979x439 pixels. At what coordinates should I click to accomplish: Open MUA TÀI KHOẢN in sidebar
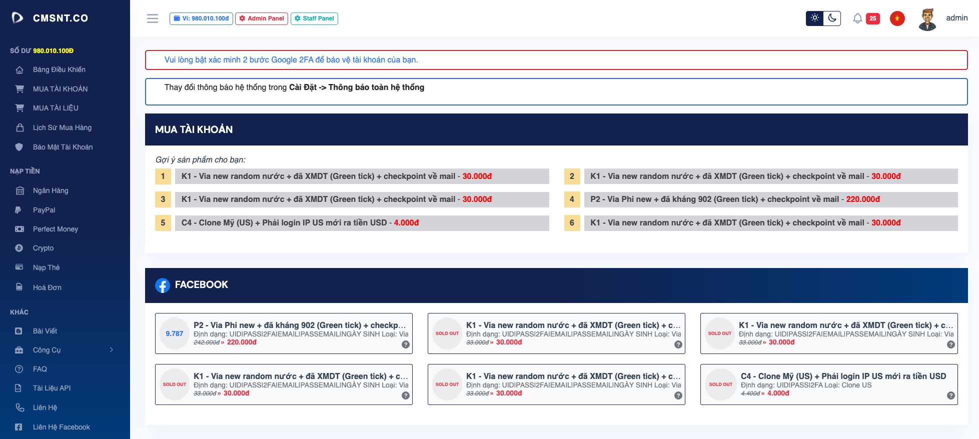pyautogui.click(x=60, y=89)
